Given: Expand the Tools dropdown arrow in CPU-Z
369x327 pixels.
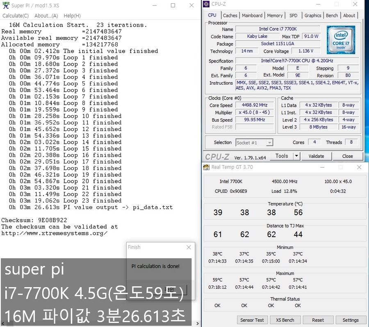Looking at the screenshot, I should pyautogui.click(x=296, y=156).
